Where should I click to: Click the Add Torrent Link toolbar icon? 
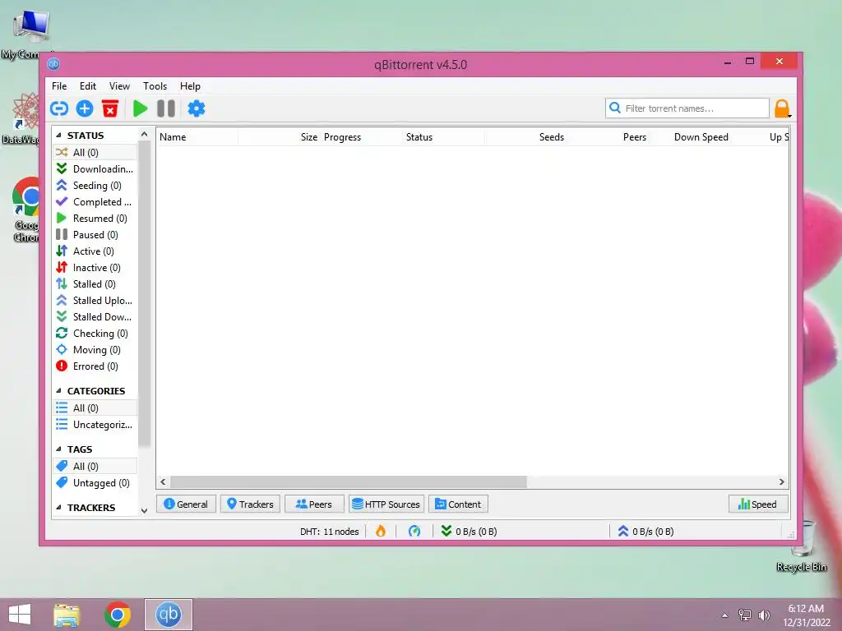pos(59,109)
